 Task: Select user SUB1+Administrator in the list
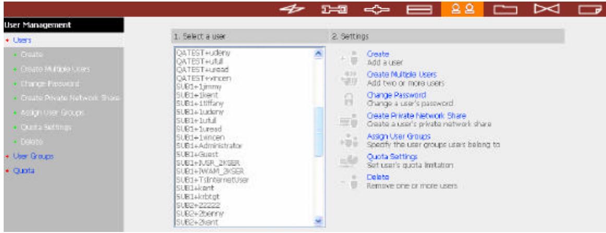click(x=209, y=146)
